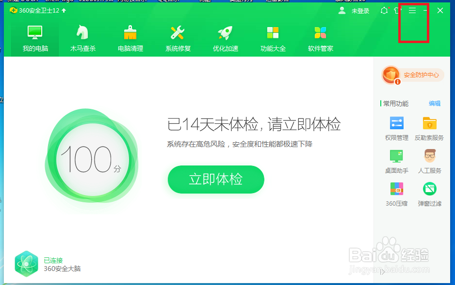Viewport: 455px width, 285px height.
Task: Collapse the right sidebar arrow
Action: click(382, 272)
